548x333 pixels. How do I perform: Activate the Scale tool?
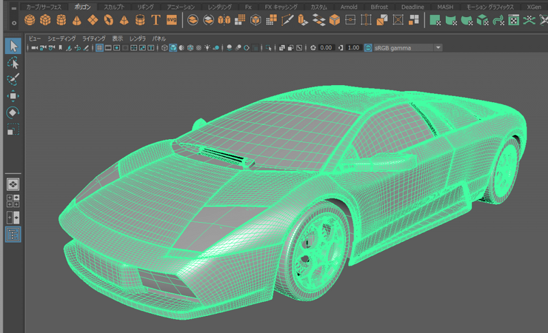(13, 129)
